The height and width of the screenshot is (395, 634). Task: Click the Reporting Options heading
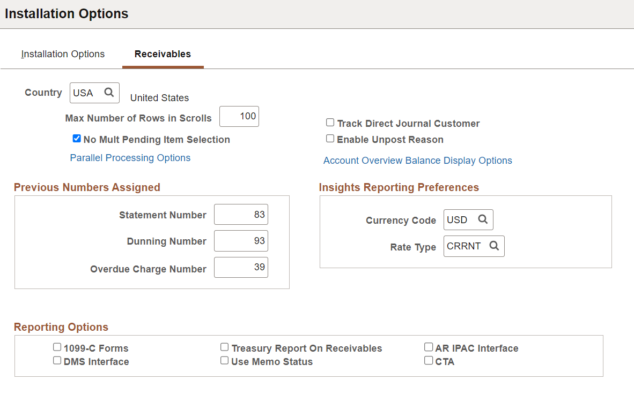pyautogui.click(x=61, y=327)
